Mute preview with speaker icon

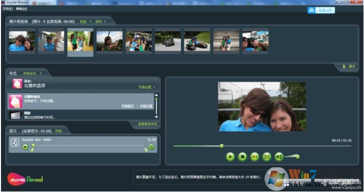[279, 157]
